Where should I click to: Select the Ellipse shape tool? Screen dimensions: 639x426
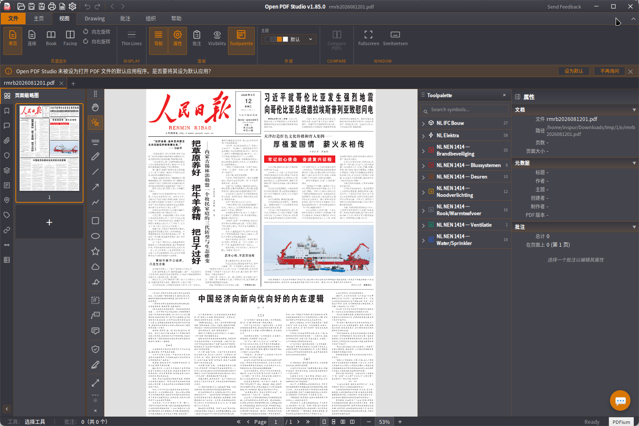tap(95, 236)
